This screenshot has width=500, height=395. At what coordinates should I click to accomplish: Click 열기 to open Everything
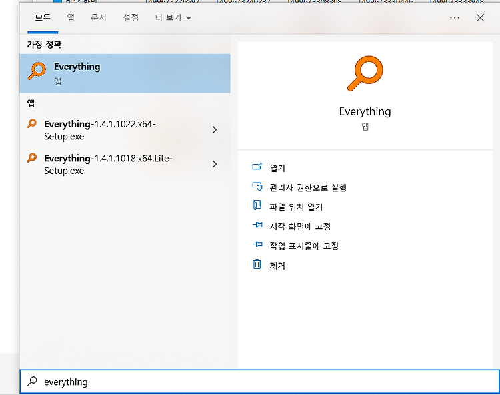[x=277, y=168]
